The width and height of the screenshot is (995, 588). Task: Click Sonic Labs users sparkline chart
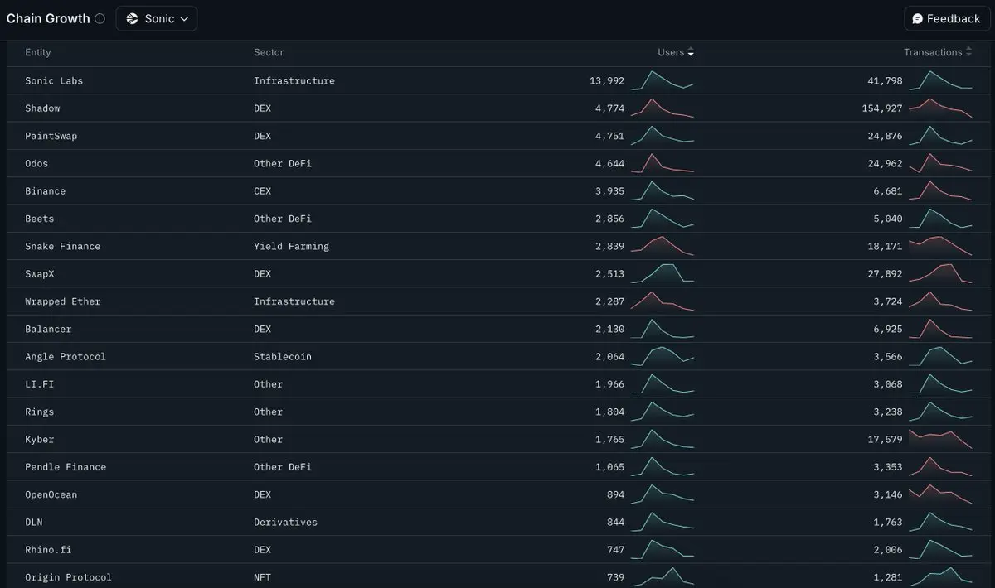663,80
